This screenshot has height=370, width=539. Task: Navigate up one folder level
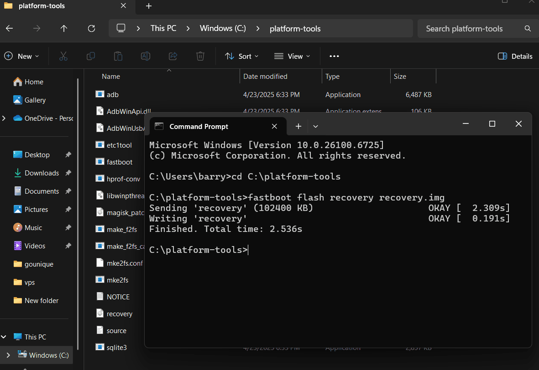[x=64, y=29]
